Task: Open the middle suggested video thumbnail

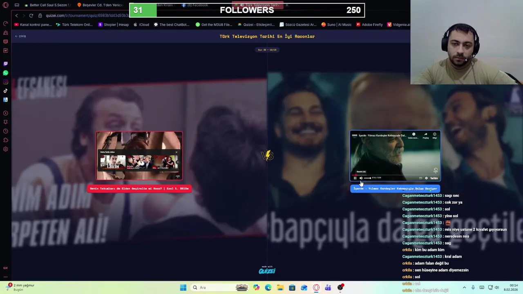Action: click(139, 162)
